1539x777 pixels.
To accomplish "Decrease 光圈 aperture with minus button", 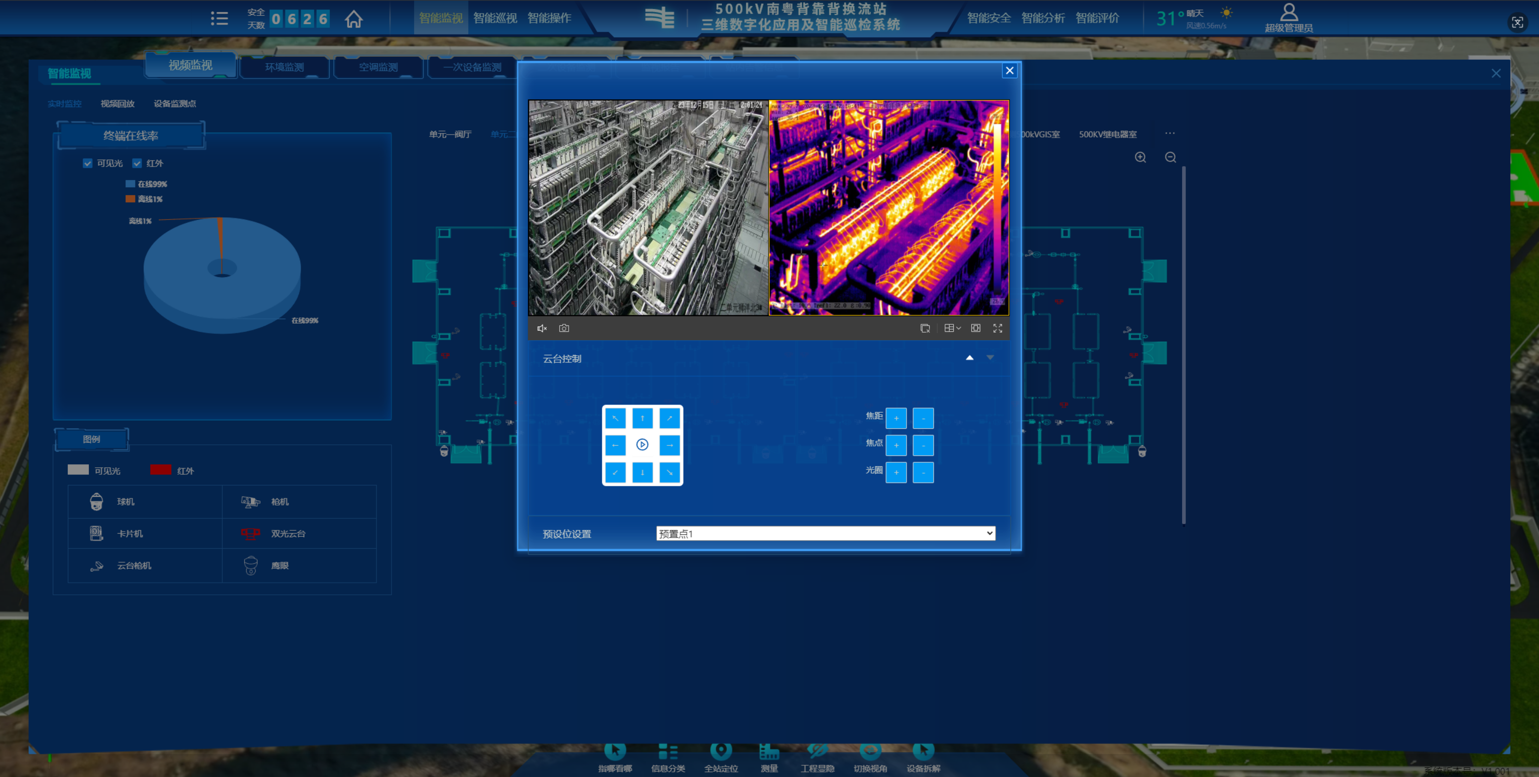I will coord(923,472).
